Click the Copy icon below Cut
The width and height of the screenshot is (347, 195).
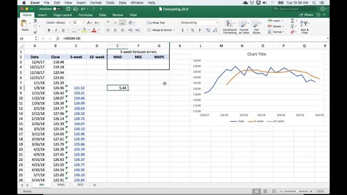pyautogui.click(x=35, y=27)
